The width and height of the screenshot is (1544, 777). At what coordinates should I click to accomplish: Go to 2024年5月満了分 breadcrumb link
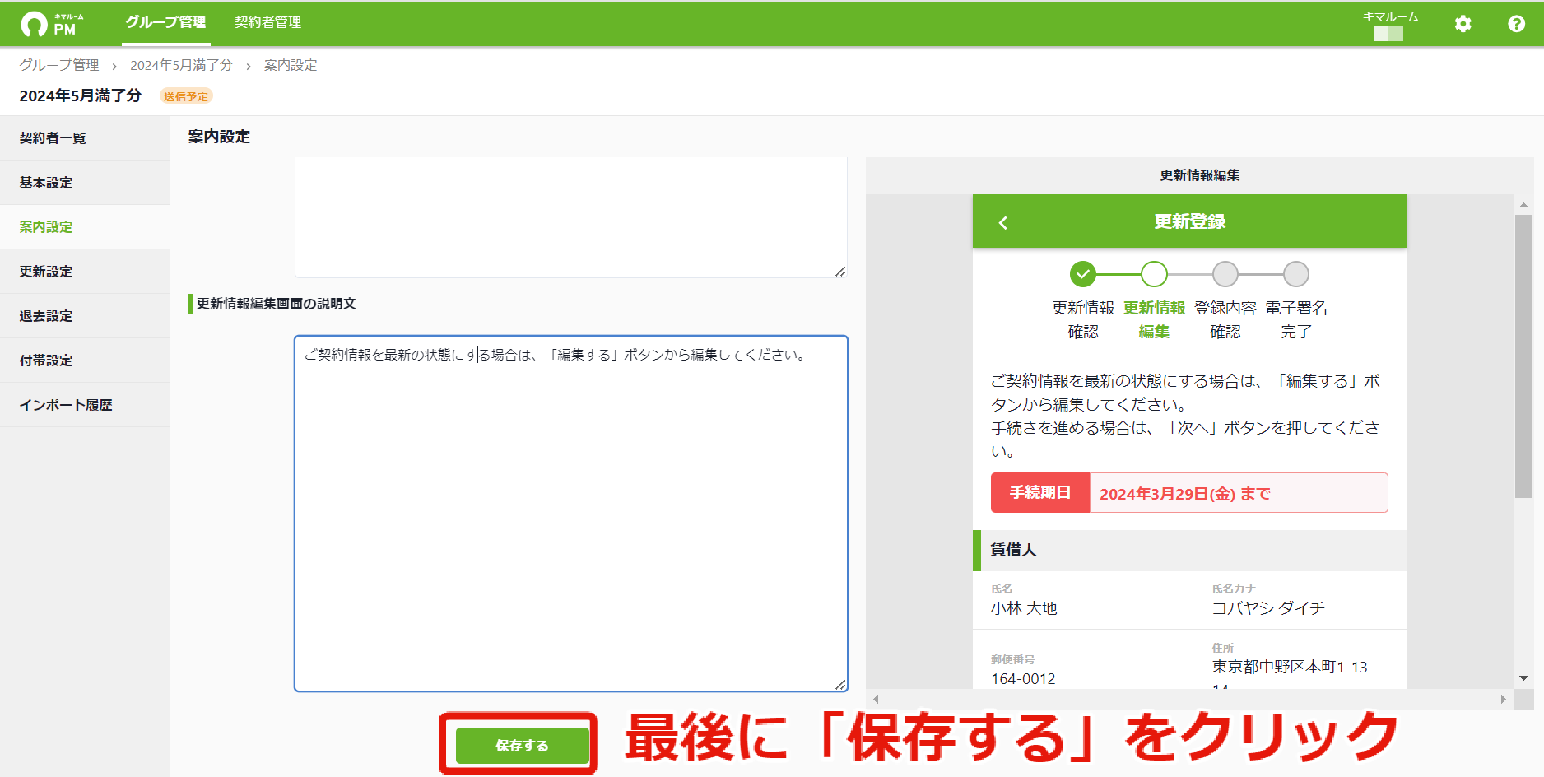pyautogui.click(x=181, y=65)
